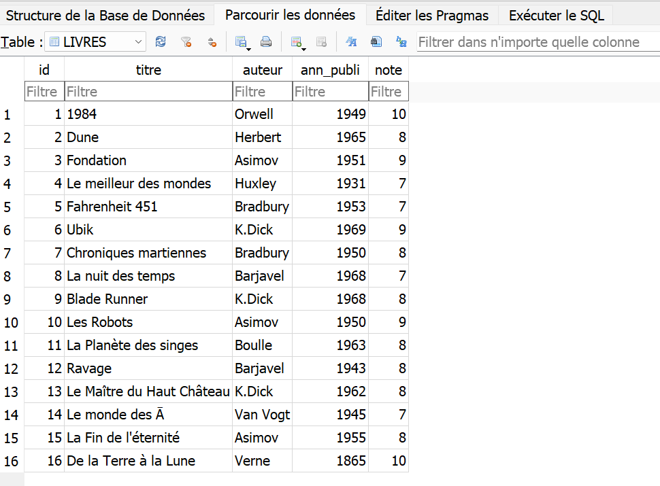Viewport: 660px width, 486px height.
Task: Expand the save table as dropdown arrow
Action: point(249,48)
